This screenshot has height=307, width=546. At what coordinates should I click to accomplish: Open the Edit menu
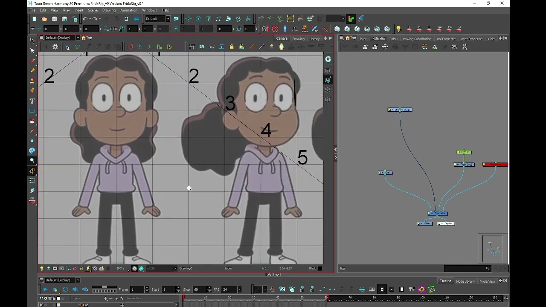pyautogui.click(x=43, y=10)
